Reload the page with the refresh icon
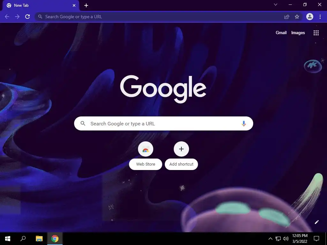Viewport: 327px width, 245px height. click(x=27, y=17)
